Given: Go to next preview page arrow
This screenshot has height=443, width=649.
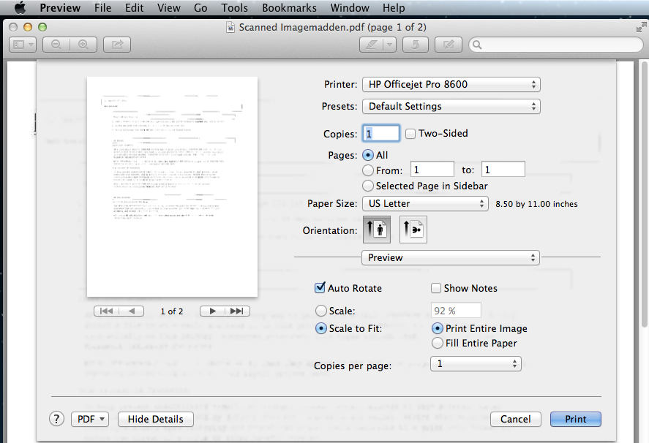Looking at the screenshot, I should (x=212, y=311).
